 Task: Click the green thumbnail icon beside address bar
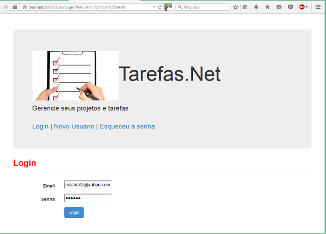[169, 7]
